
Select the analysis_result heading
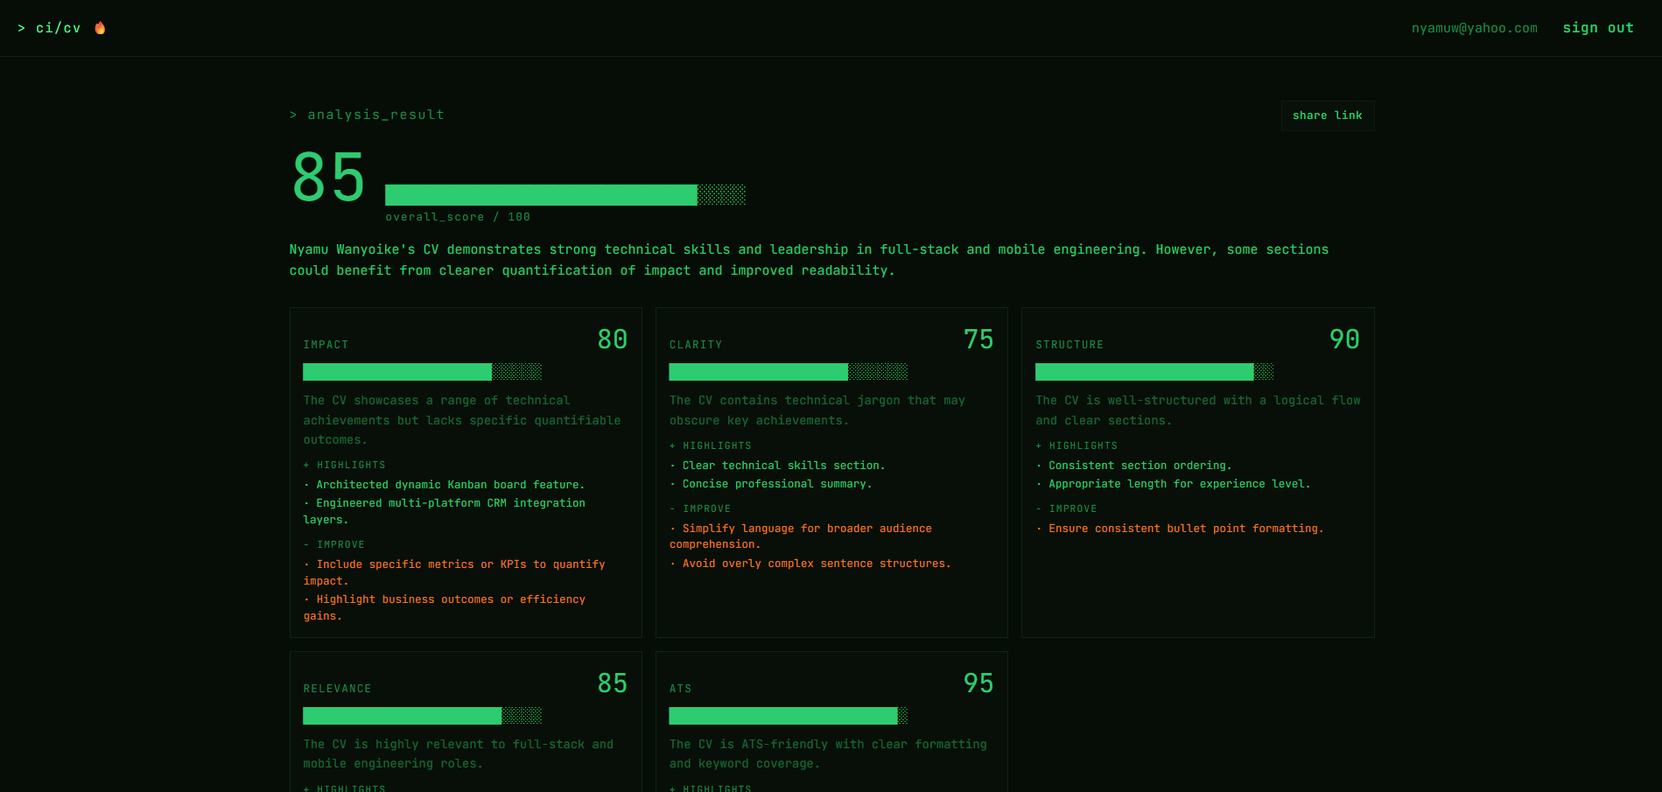[x=367, y=115]
